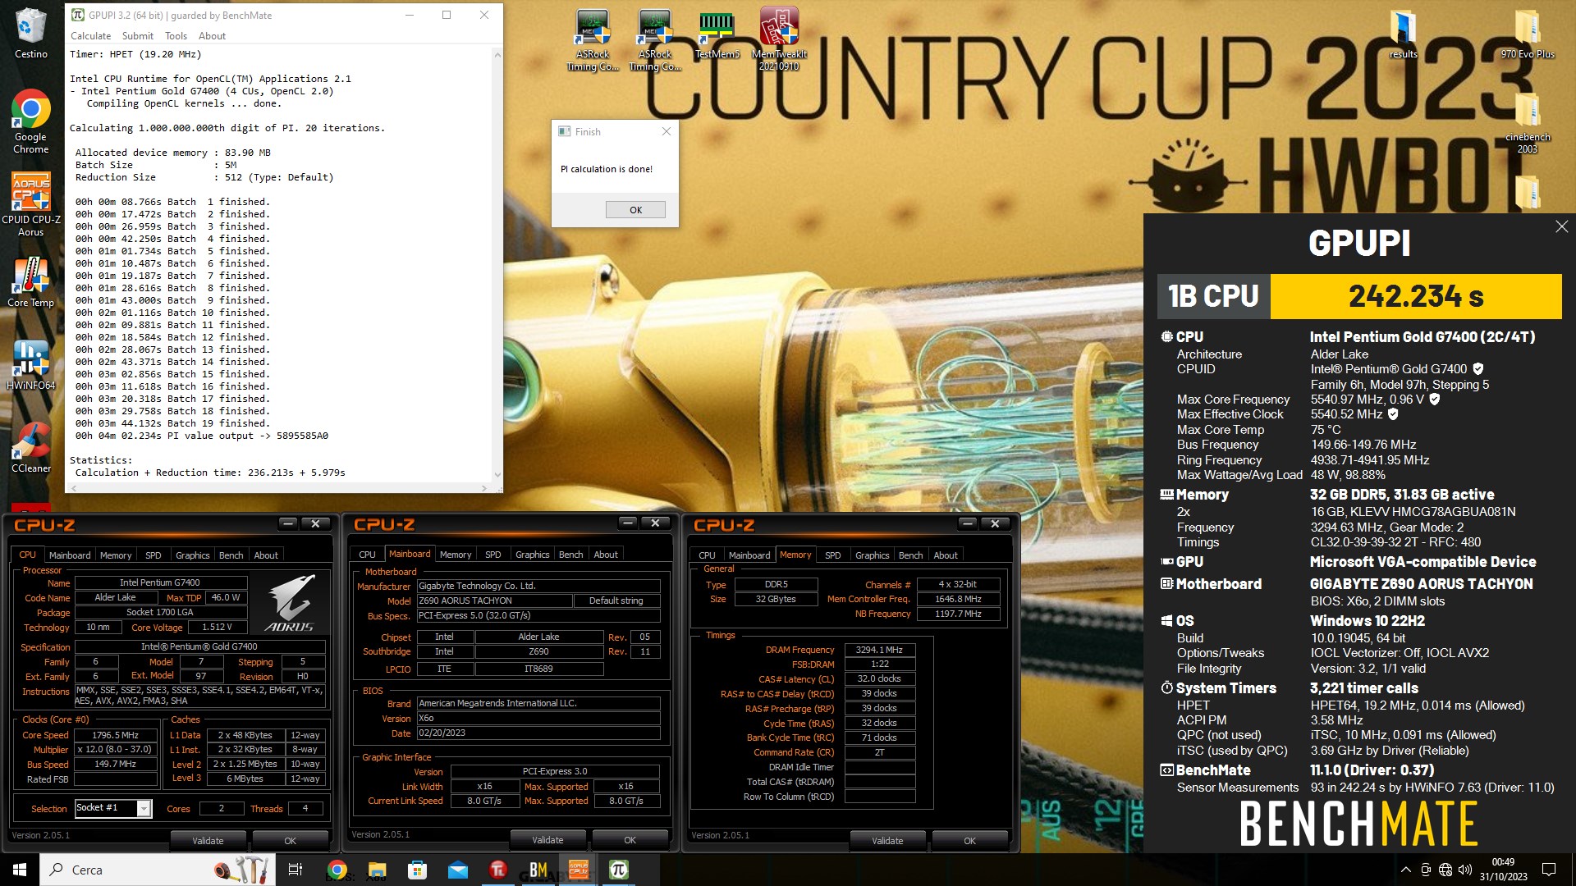Open CCleaner desktop shortcut
The height and width of the screenshot is (886, 1576).
pyautogui.click(x=31, y=447)
